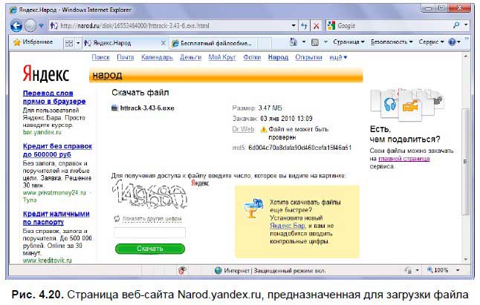The image size is (480, 305).
Task: Click the Refresh page icon
Action: click(302, 25)
